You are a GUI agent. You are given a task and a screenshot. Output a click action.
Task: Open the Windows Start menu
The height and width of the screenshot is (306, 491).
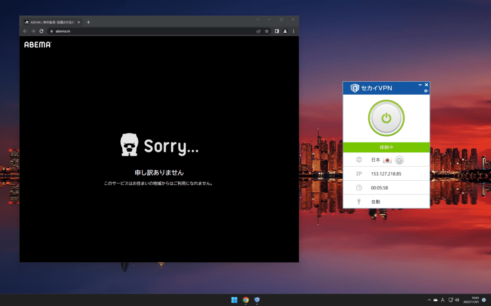pyautogui.click(x=234, y=300)
